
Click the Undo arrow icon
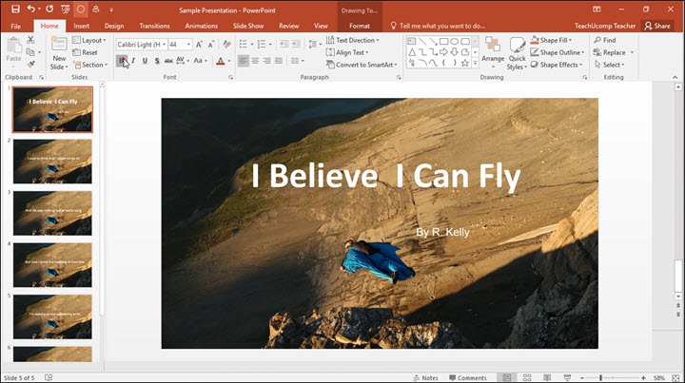coord(31,9)
